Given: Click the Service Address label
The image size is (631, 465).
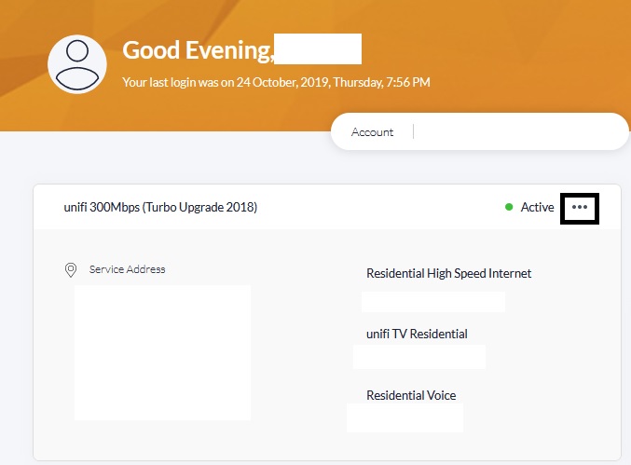Looking at the screenshot, I should (127, 269).
